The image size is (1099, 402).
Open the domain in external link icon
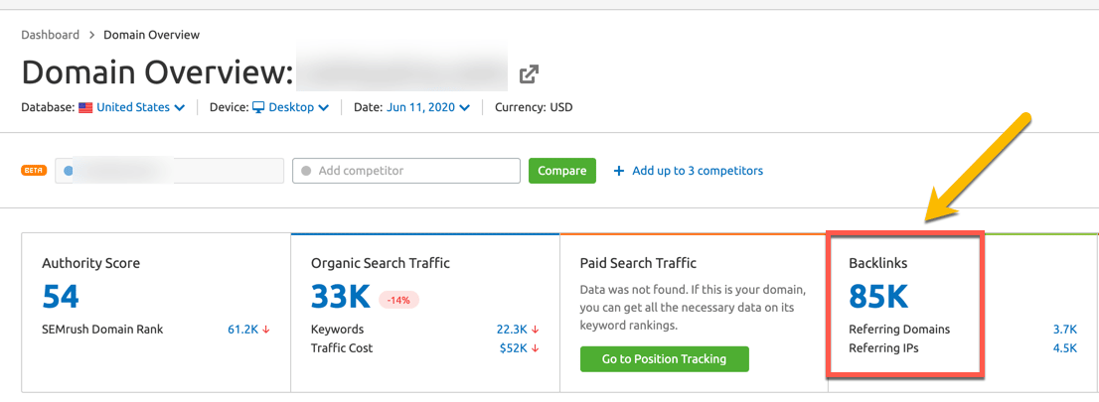point(530,73)
